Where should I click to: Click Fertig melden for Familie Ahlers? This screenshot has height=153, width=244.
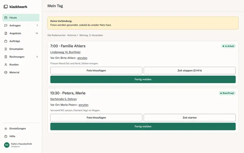pos(143,79)
